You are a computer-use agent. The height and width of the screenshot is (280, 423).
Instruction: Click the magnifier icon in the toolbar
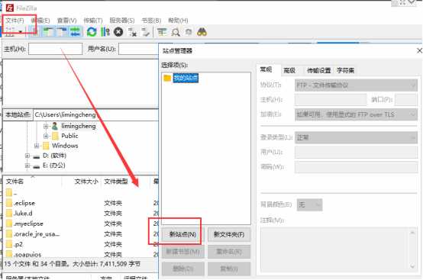(x=176, y=32)
